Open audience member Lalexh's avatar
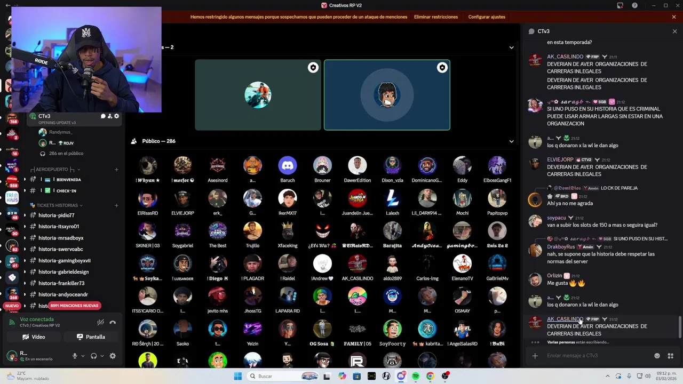 click(392, 198)
